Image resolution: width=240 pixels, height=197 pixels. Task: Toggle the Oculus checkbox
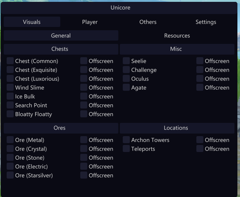point(126,79)
